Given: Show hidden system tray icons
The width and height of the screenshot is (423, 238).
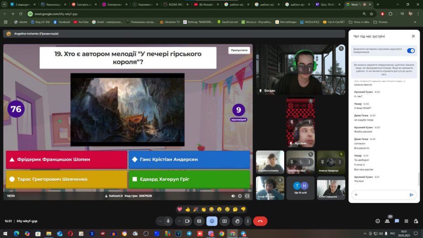Looking at the screenshot, I should pyautogui.click(x=365, y=233).
